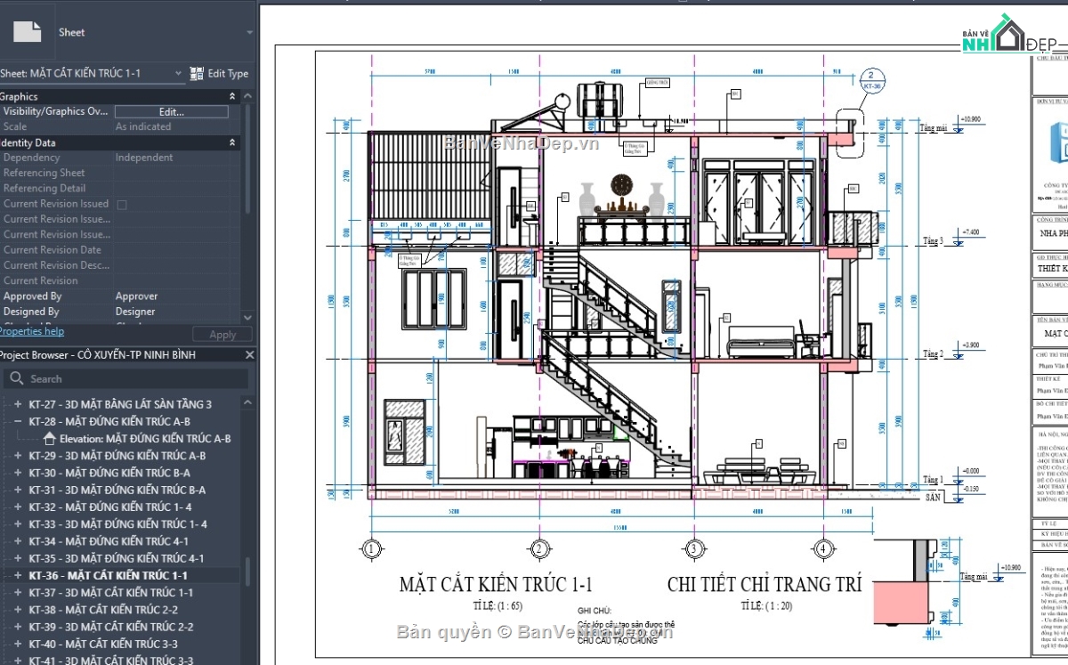Viewport: 1068px width, 665px height.
Task: Click the "+3.900" elevation value
Action: (x=969, y=345)
